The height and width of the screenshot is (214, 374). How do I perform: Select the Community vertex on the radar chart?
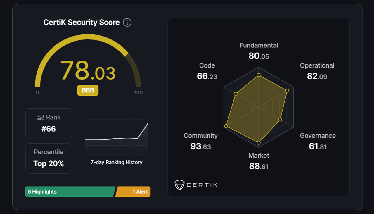point(226,126)
